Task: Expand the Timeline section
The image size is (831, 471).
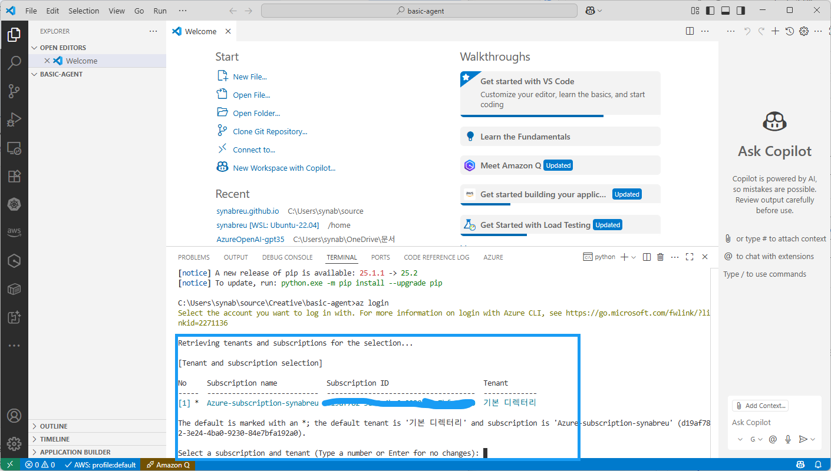Action: (97, 439)
